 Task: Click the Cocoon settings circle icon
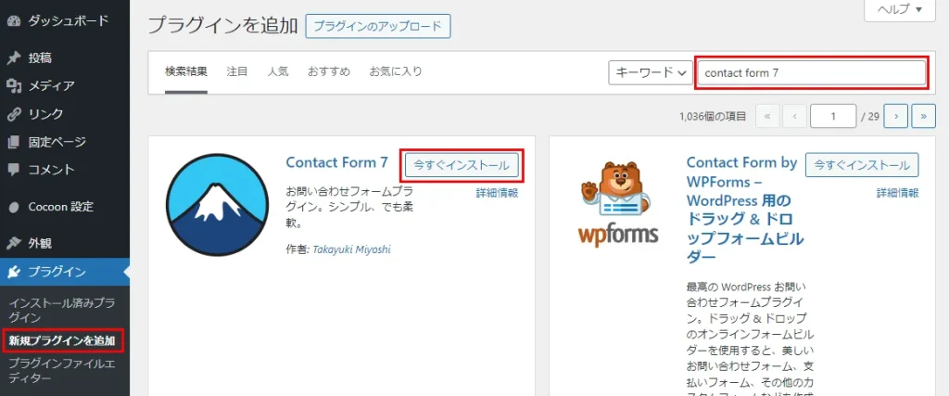[x=13, y=207]
